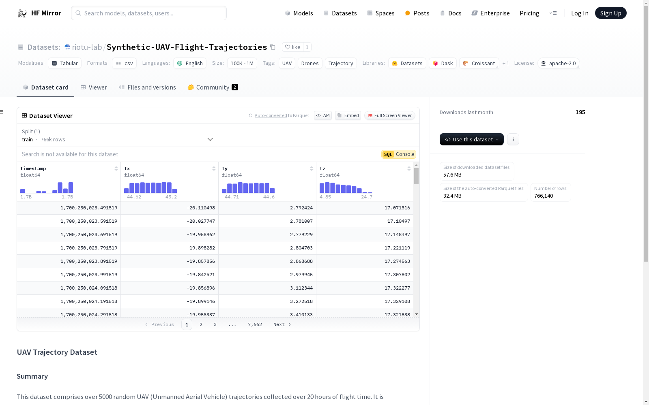Open the Full Screen Viewer
Screen dimensions: 649x405
coord(390,115)
